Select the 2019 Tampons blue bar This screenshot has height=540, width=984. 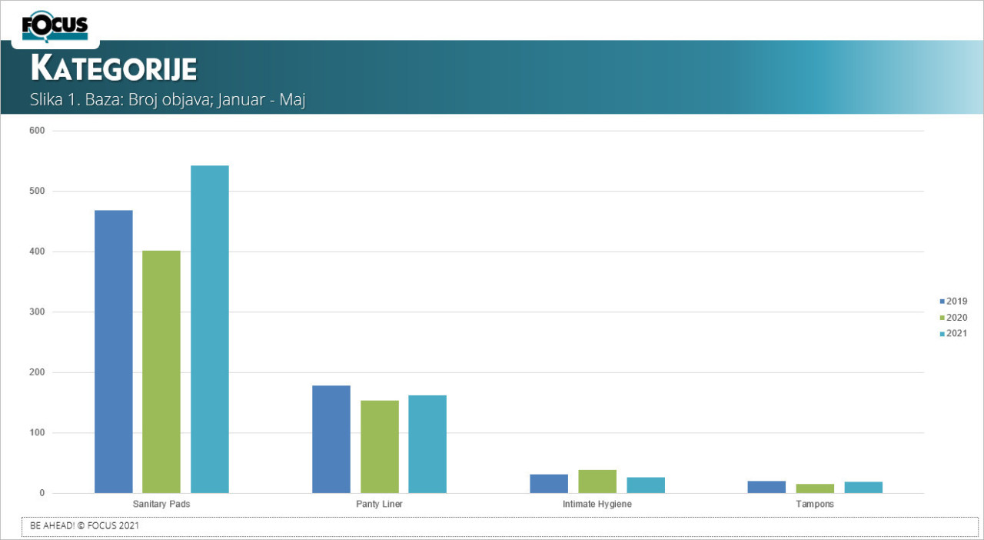coord(766,487)
